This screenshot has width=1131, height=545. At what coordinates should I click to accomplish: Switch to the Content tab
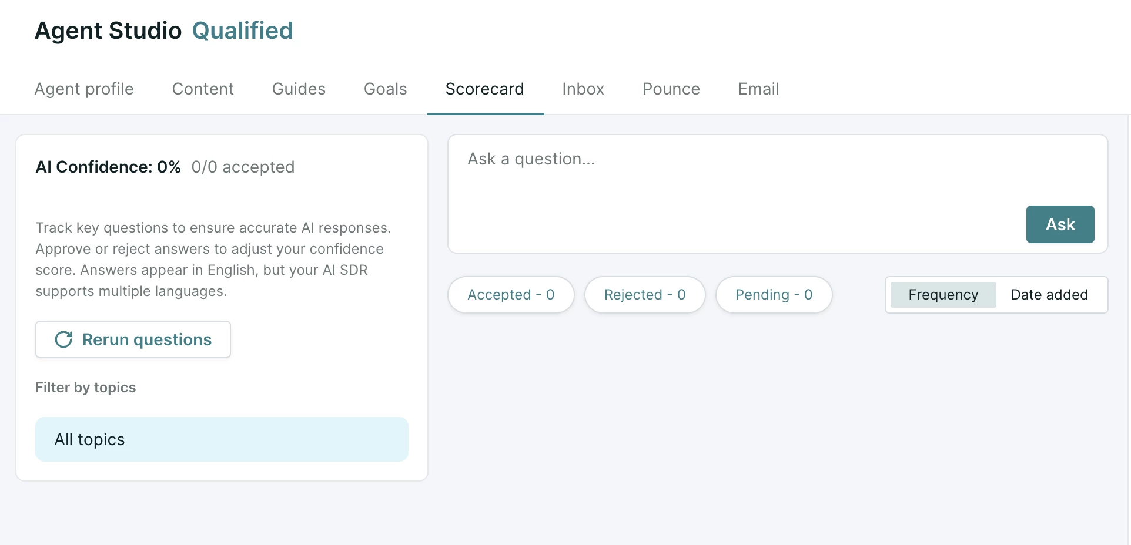coord(203,89)
